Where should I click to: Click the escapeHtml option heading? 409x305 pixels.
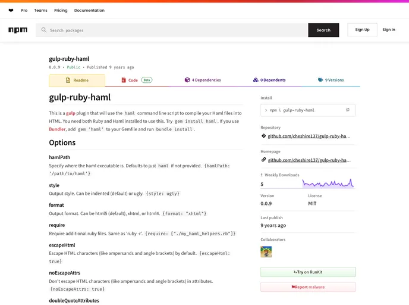62,245
